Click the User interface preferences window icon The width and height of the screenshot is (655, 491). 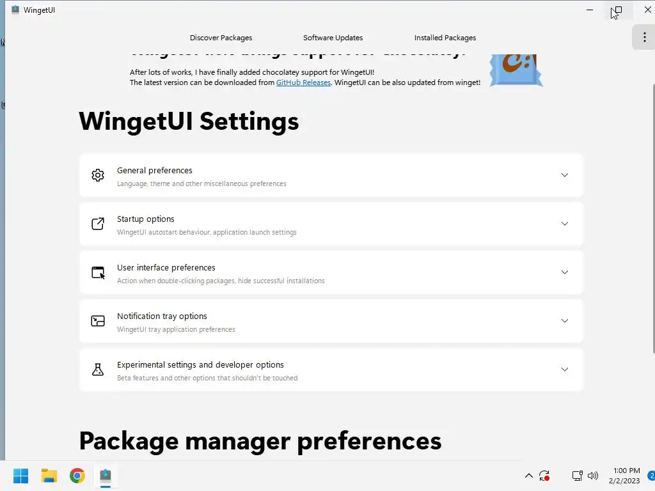click(x=98, y=272)
